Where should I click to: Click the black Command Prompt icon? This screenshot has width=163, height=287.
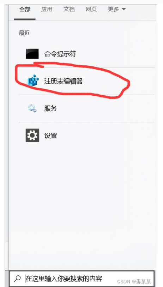[x=32, y=54]
